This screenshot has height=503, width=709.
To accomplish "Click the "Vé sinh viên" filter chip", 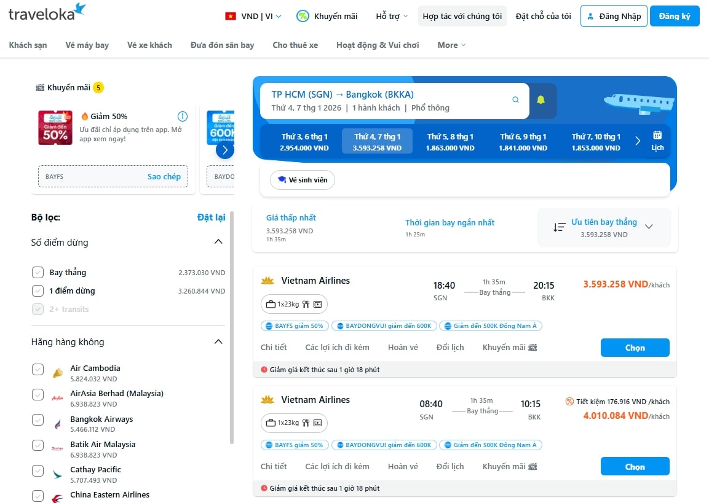I will coord(302,180).
